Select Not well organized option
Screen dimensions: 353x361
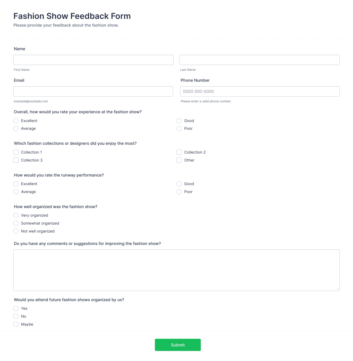point(16,231)
